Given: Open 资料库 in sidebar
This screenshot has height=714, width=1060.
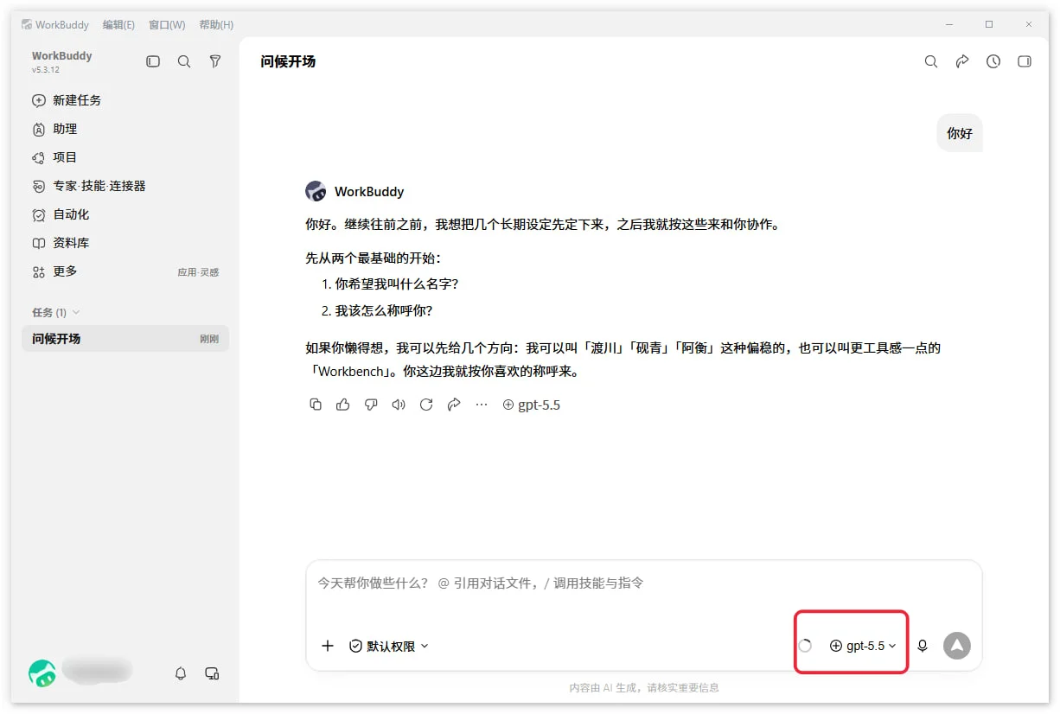Looking at the screenshot, I should point(125,243).
